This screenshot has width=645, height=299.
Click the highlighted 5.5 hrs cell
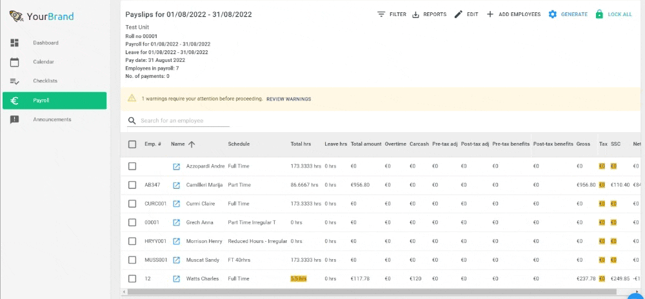(299, 279)
